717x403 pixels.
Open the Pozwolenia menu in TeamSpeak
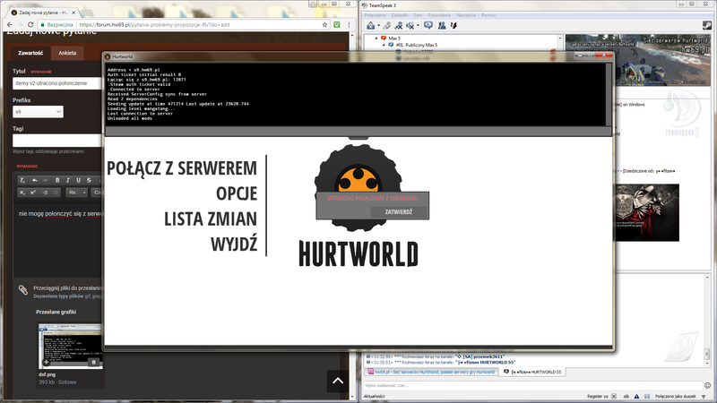[439, 15]
